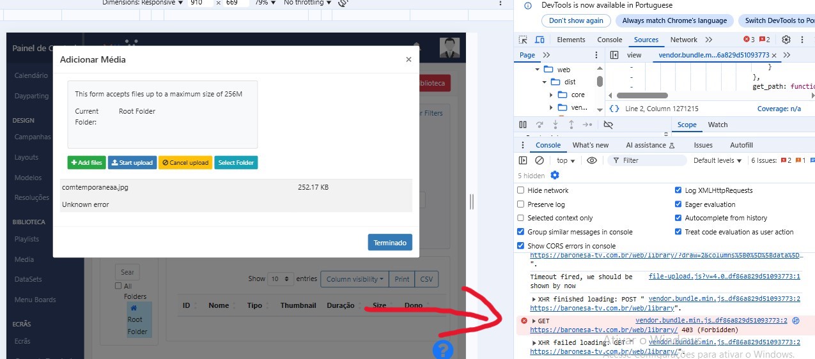Switch to the Network tab
The image size is (815, 359).
click(x=683, y=40)
